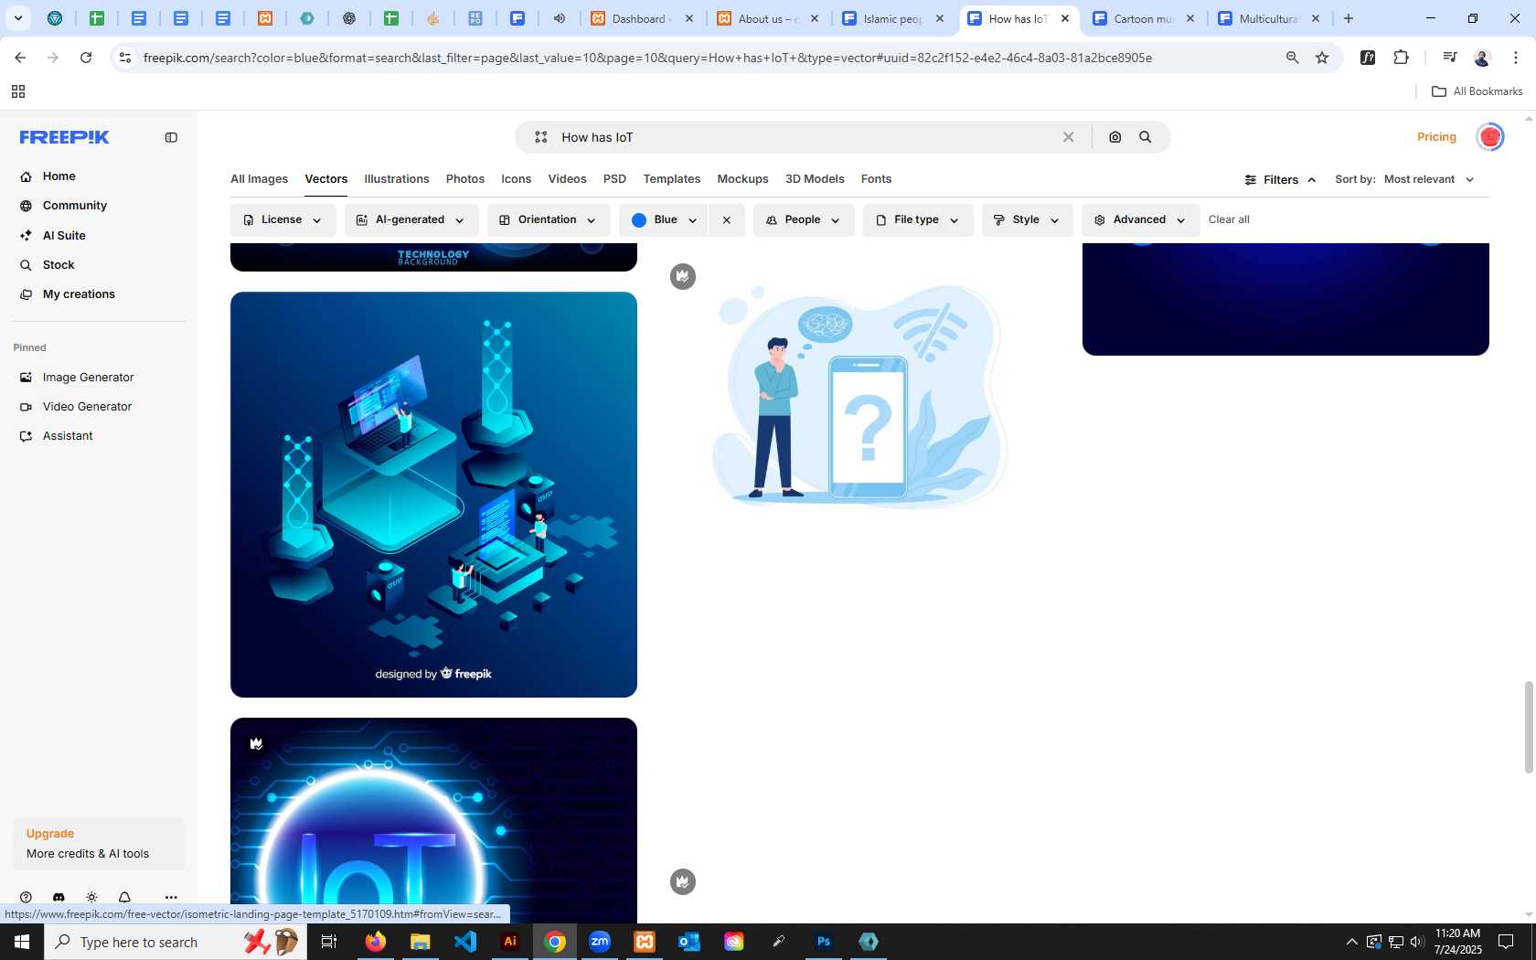Expand the Advanced filter dropdown
Image resolution: width=1536 pixels, height=960 pixels.
coord(1140,220)
